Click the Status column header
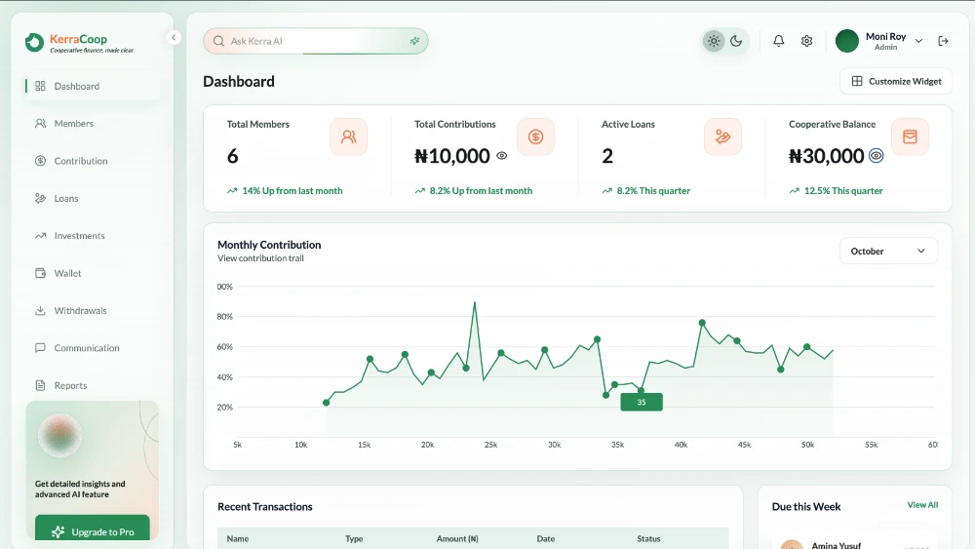Viewport: 975px width, 549px height. 648,539
